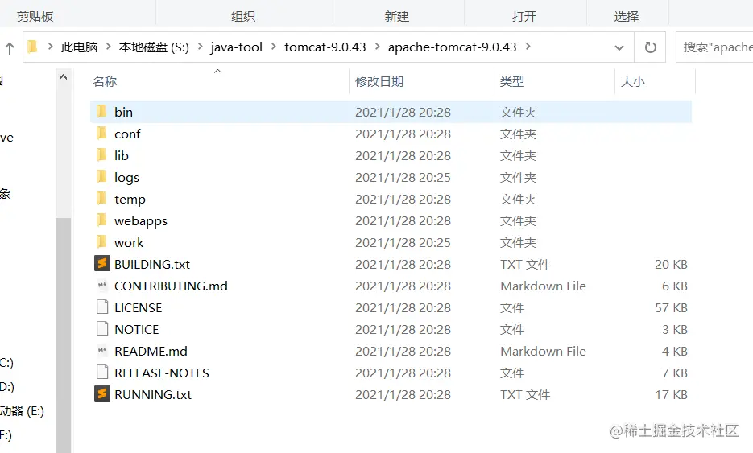This screenshot has height=453, width=753.
Task: Click the BUILDING.txt Sublime file icon
Action: [x=101, y=263]
